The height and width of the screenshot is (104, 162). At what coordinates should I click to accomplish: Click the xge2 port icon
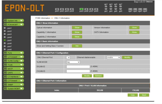point(135,9)
